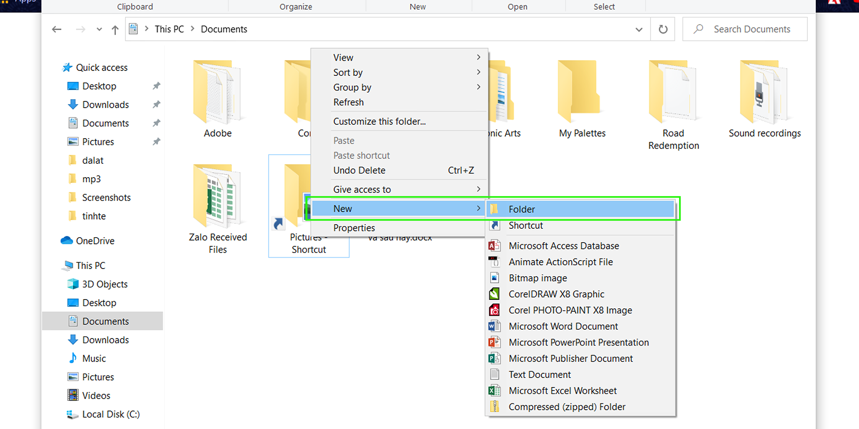
Task: Unpin Downloads using its pin icon
Action: pyautogui.click(x=156, y=104)
